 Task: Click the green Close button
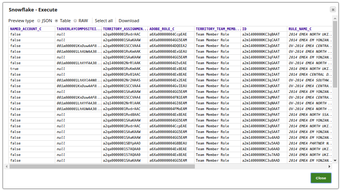click(x=321, y=178)
